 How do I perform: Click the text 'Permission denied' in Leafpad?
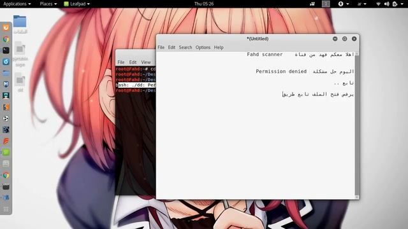click(281, 71)
